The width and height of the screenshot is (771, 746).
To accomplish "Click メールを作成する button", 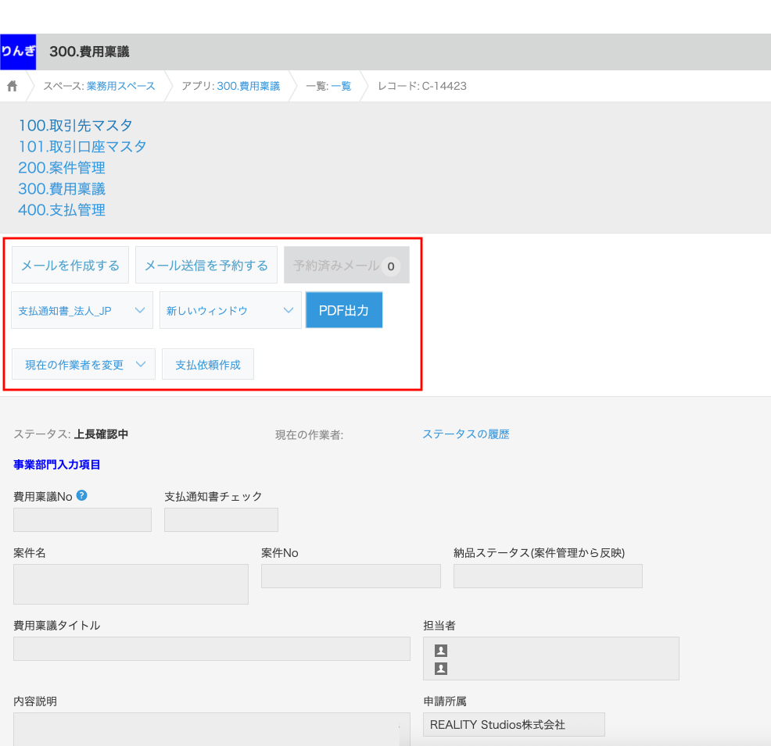I will pyautogui.click(x=70, y=266).
